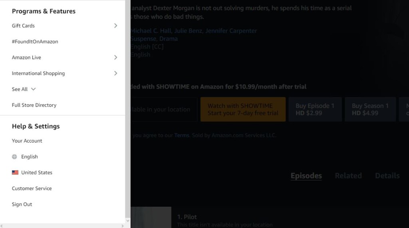The width and height of the screenshot is (409, 228).
Task: Expand the See All list
Action: pyautogui.click(x=24, y=89)
